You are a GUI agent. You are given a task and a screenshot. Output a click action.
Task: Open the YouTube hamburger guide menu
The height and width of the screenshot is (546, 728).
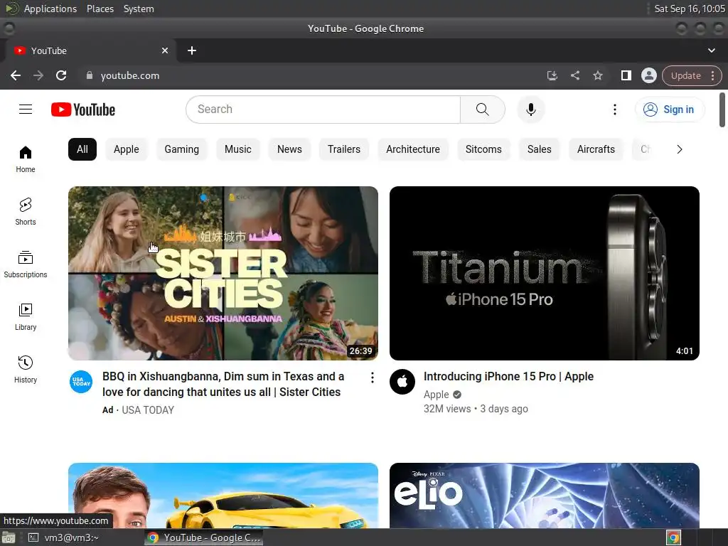(26, 109)
